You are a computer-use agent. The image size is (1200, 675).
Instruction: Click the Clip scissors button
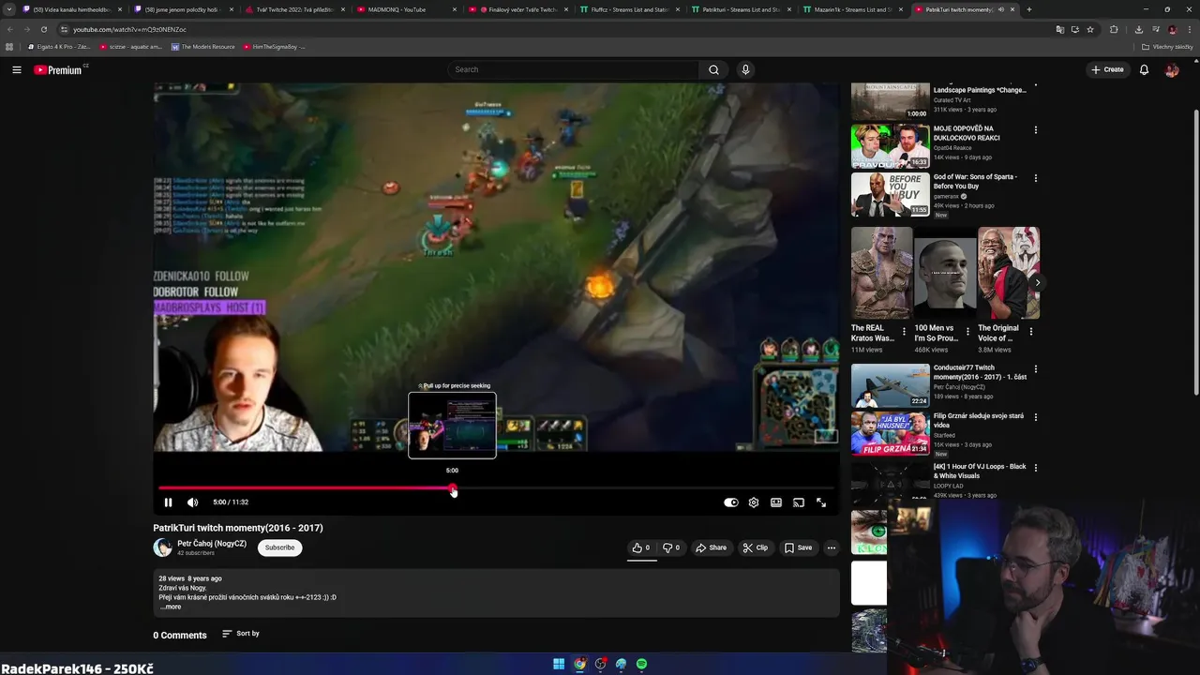[x=756, y=547]
